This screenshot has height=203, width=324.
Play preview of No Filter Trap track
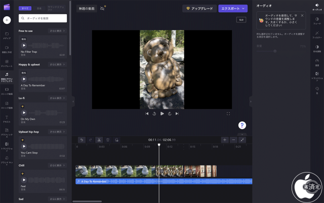(x=24, y=45)
